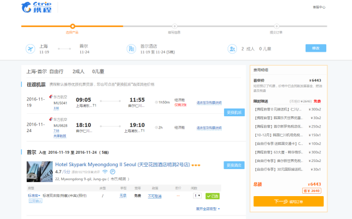Click the 省 ¥2640 savings badge
This screenshot has height=219, width=352.
(312, 191)
